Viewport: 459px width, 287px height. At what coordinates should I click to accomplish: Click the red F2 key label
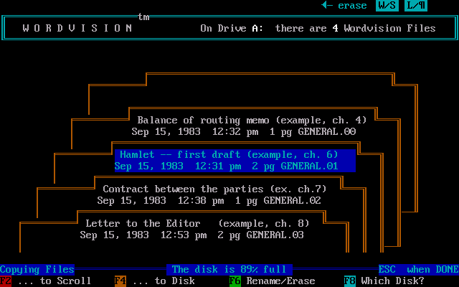coord(6,281)
